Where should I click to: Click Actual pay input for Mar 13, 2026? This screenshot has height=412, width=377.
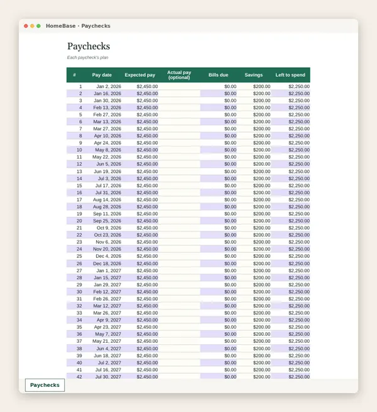(x=179, y=121)
